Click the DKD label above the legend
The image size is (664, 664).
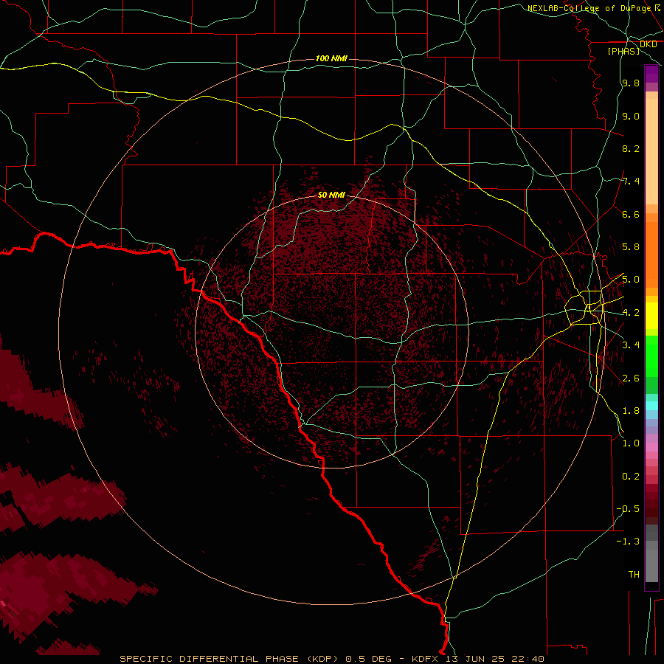648,44
